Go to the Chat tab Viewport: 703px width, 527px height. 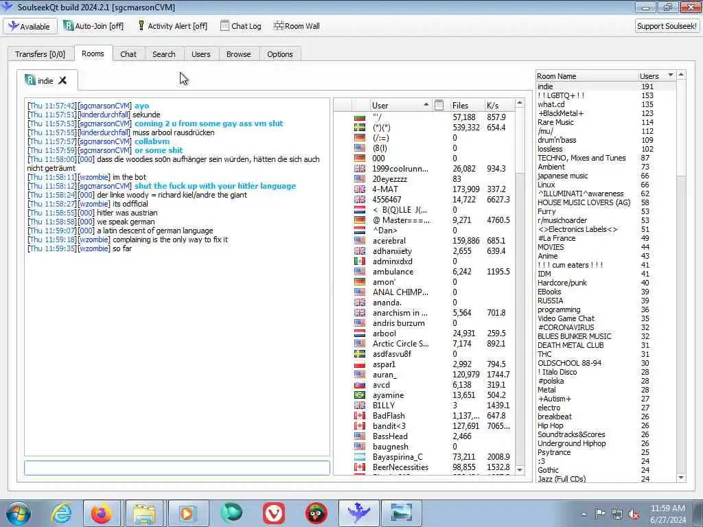click(x=128, y=54)
